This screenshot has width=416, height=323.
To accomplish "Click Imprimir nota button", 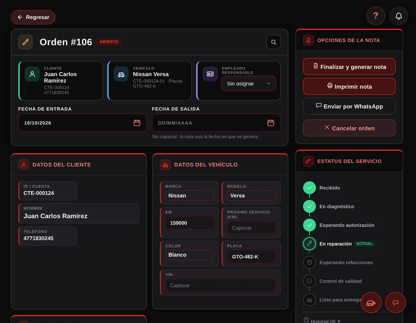I will [349, 86].
